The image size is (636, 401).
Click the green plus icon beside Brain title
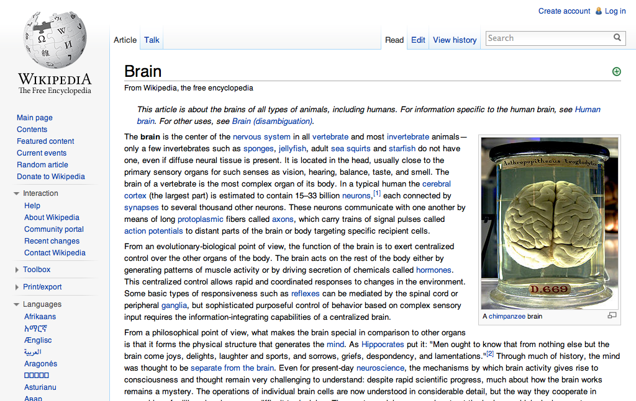(x=616, y=72)
